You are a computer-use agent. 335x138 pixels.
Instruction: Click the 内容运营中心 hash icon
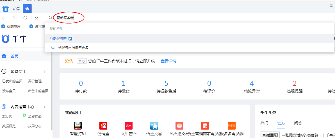pyautogui.click(x=4, y=107)
